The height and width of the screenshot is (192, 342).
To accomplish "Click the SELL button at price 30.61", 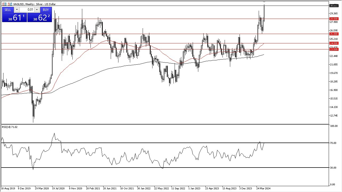I will 15,16.
